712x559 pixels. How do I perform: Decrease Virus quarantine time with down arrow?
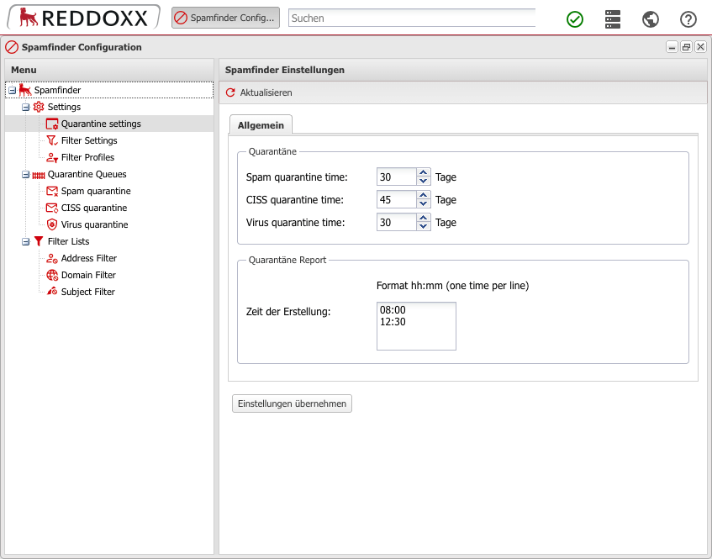pyautogui.click(x=423, y=227)
